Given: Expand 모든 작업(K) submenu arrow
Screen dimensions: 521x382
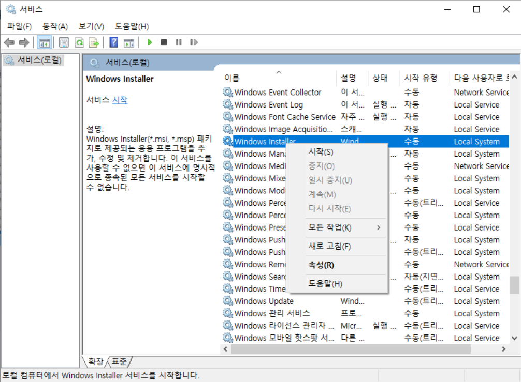Looking at the screenshot, I should pyautogui.click(x=379, y=227).
